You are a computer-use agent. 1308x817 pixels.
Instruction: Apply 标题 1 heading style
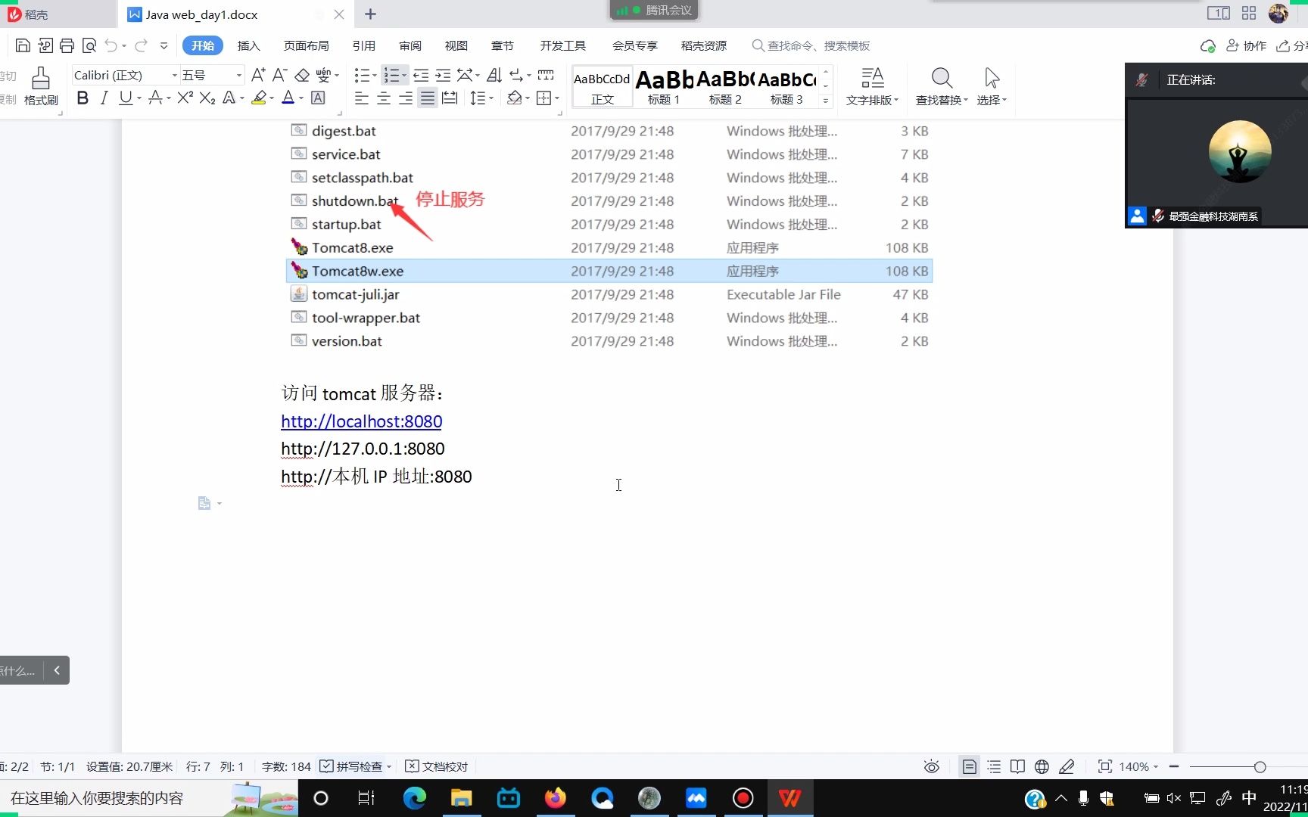point(664,87)
